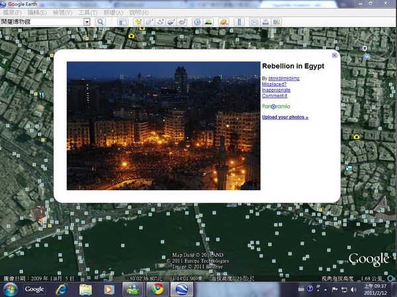
Task: Toggle the sunlight across landscape icon
Action: 208,22
